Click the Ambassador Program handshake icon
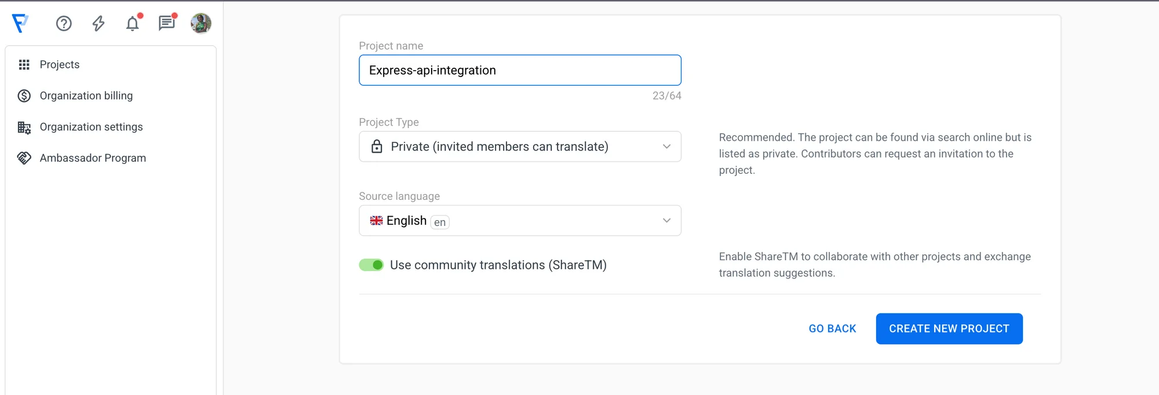1159x395 pixels. coord(24,158)
